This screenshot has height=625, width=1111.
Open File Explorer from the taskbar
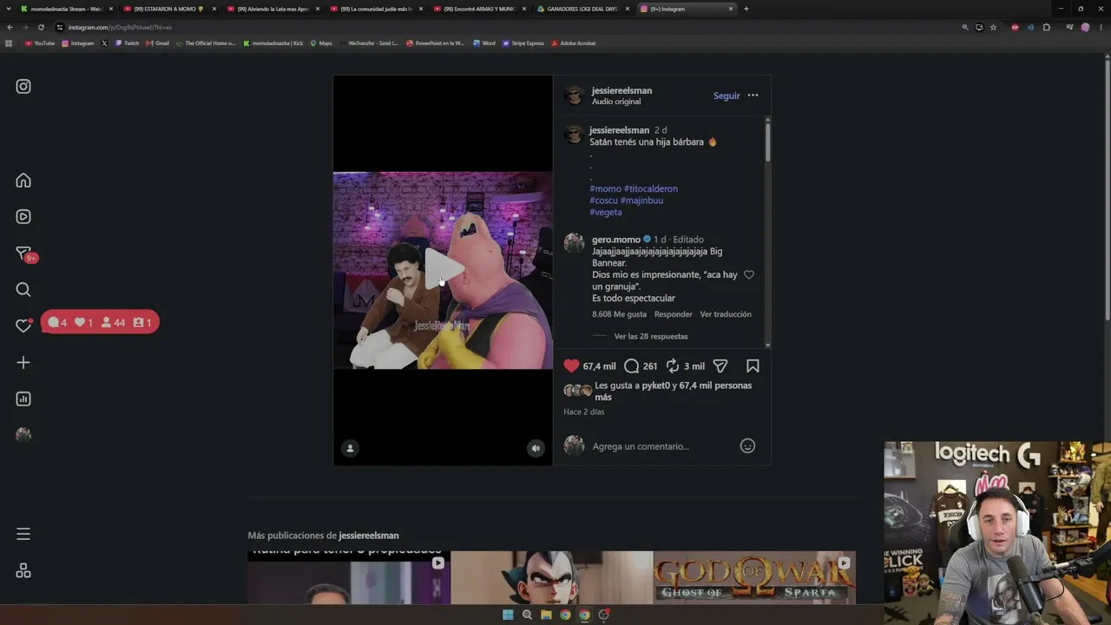point(546,615)
